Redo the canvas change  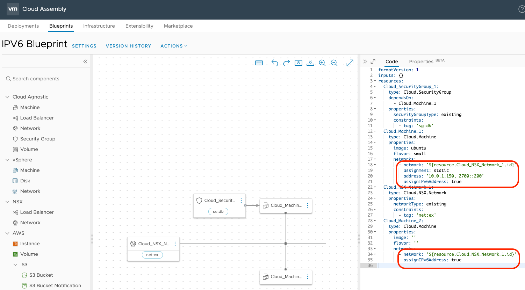tap(287, 63)
